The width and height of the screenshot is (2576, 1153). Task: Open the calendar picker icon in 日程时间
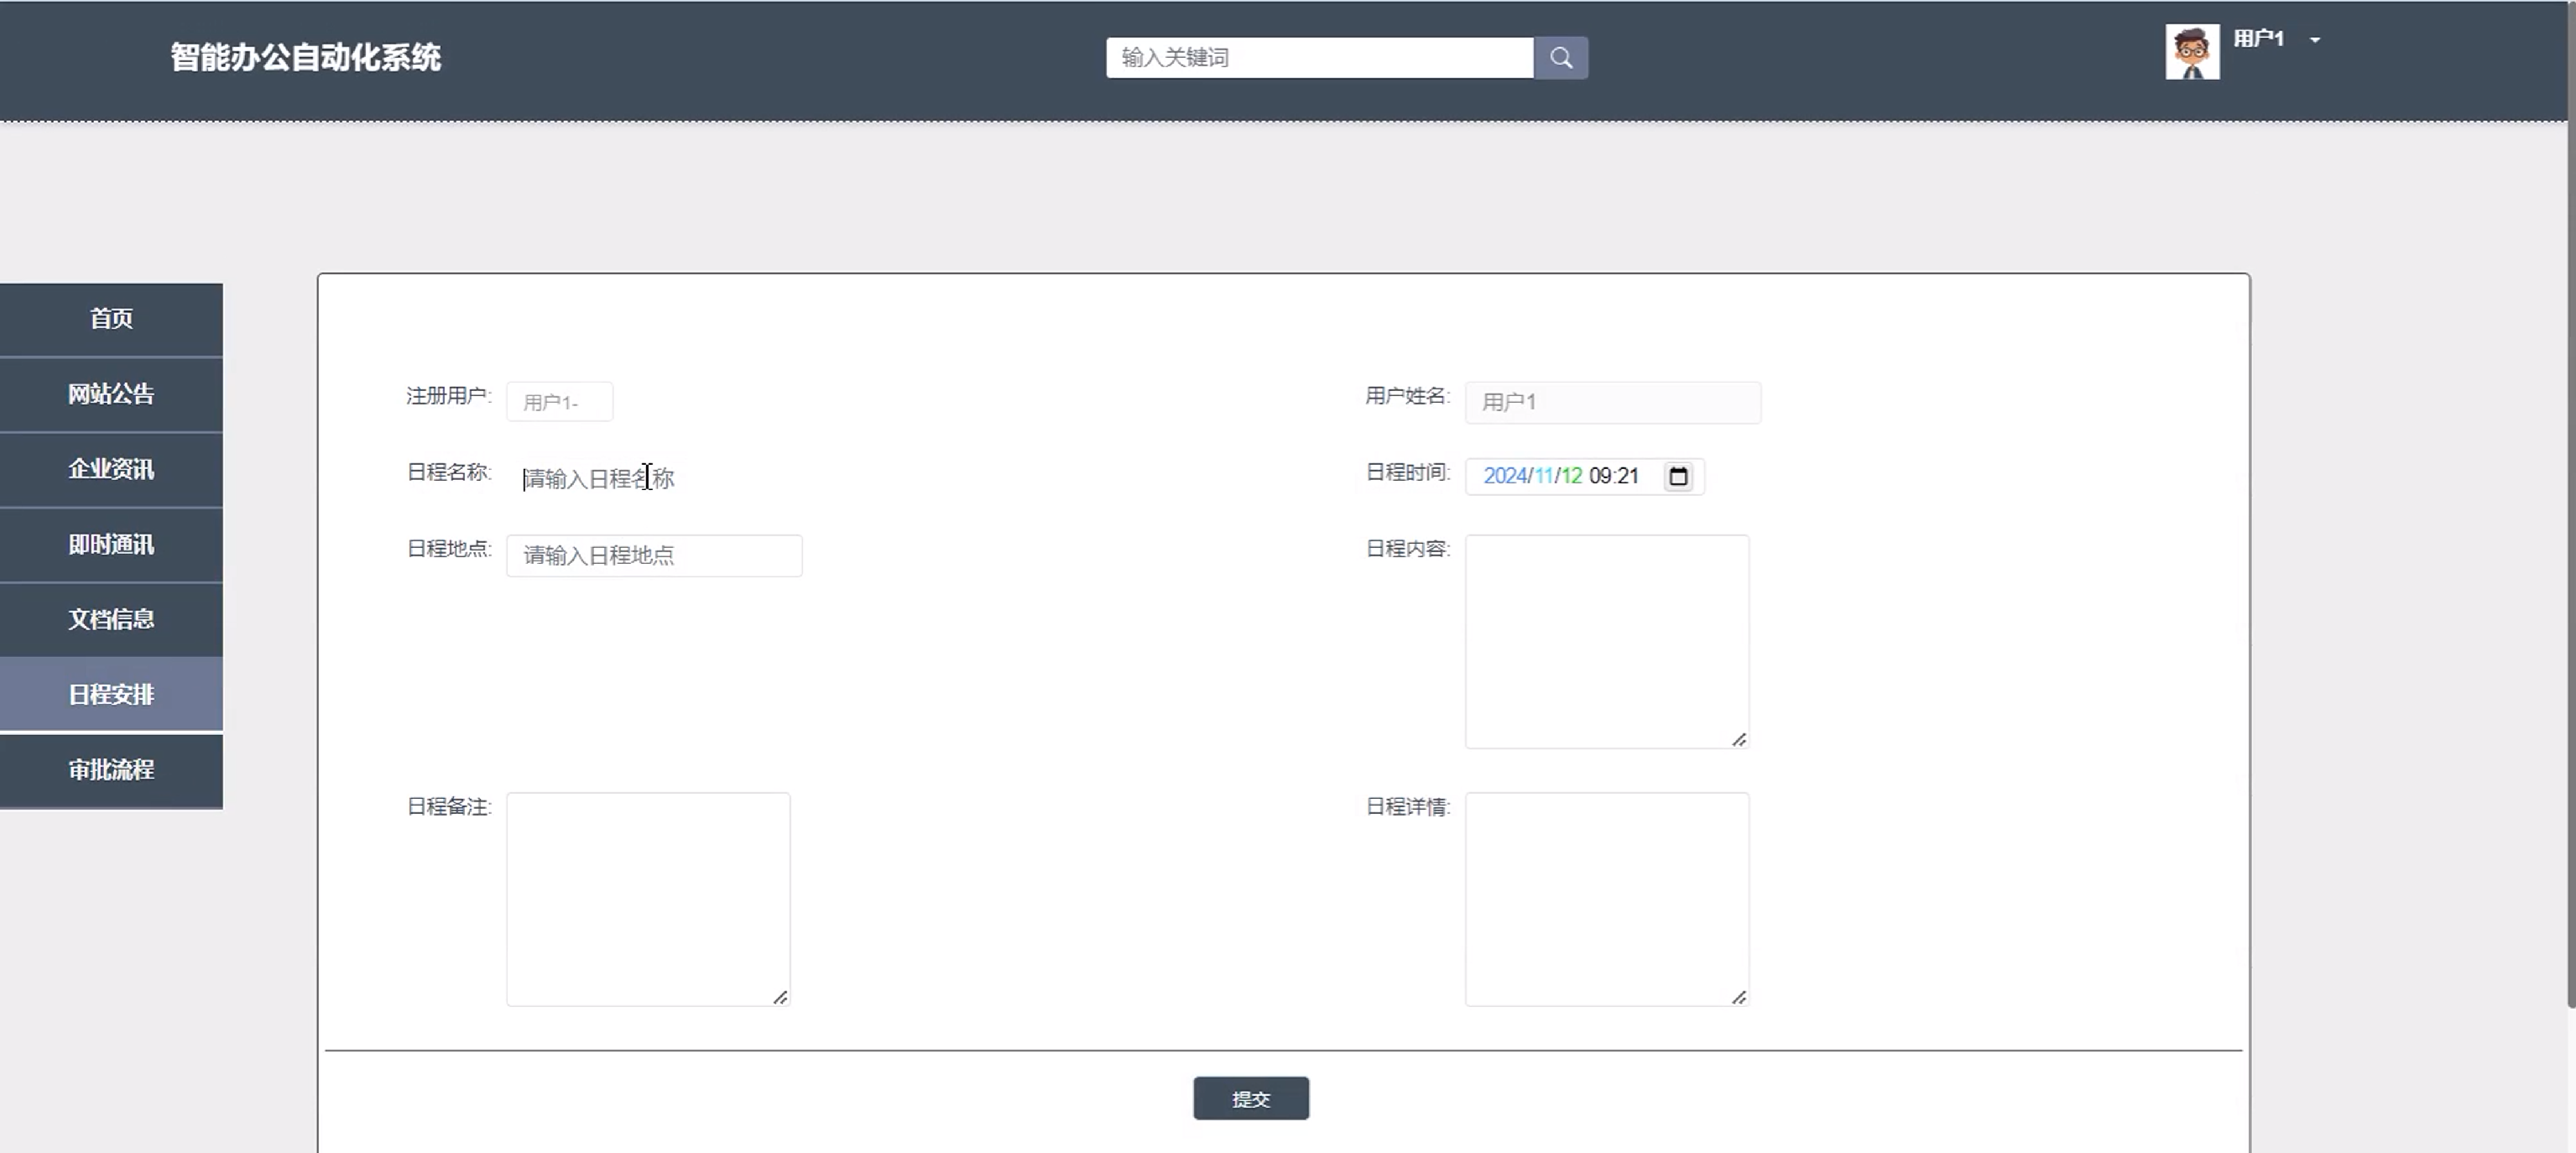coord(1678,476)
